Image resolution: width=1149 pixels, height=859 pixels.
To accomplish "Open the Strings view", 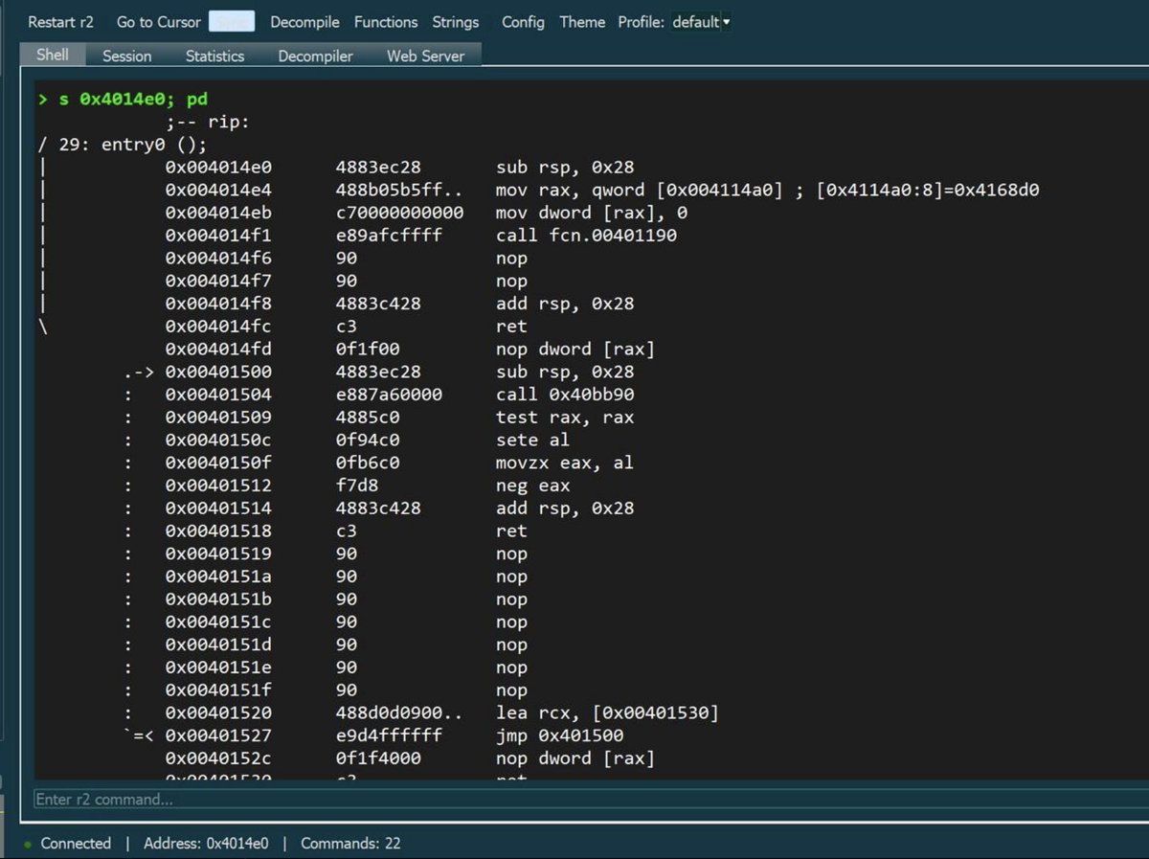I will tap(456, 21).
